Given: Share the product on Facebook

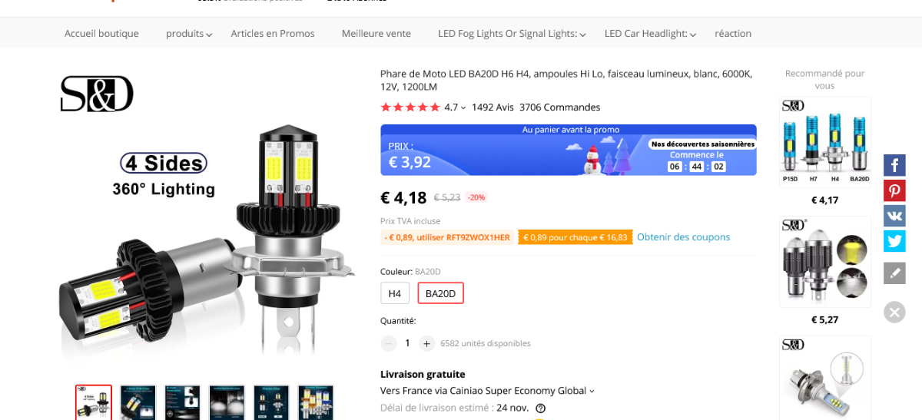Looking at the screenshot, I should pyautogui.click(x=894, y=165).
